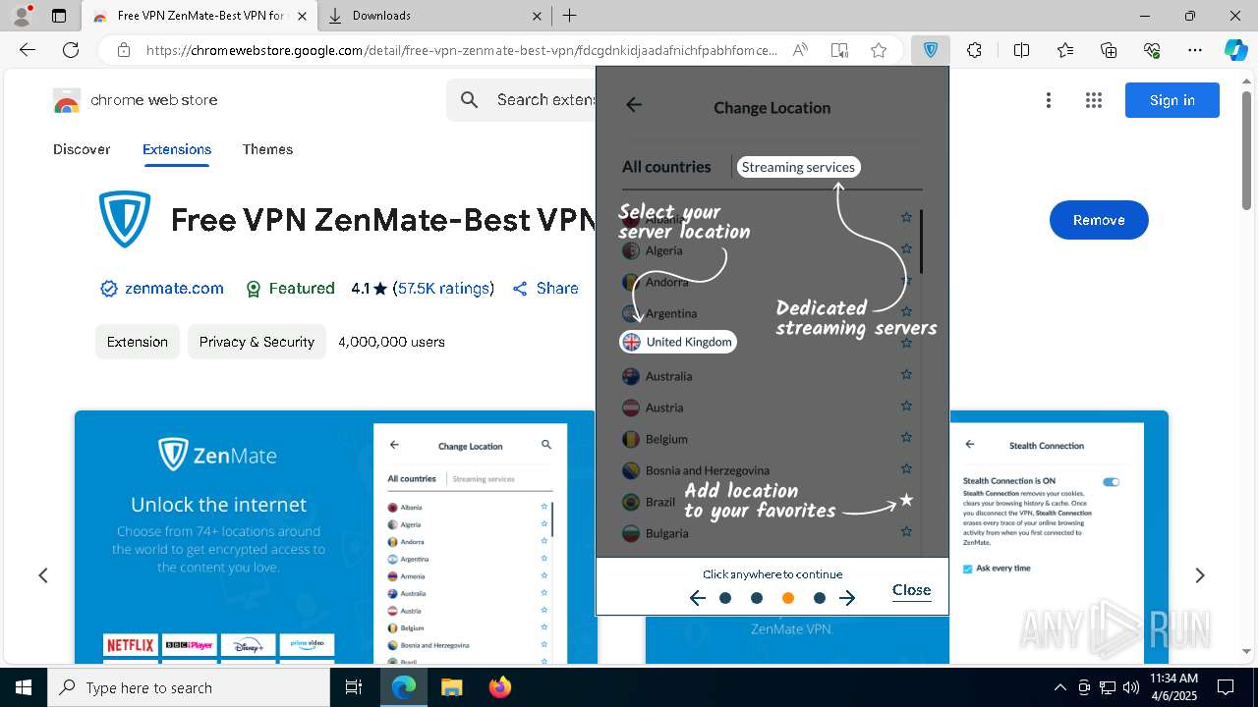
Task: Open browser Extensions puzzle icon
Action: coord(974,50)
